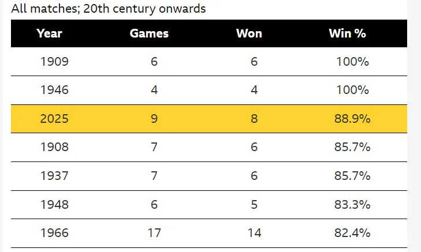The width and height of the screenshot is (421, 252).
Task: Select the 8 wins value for 2025
Action: tap(254, 119)
